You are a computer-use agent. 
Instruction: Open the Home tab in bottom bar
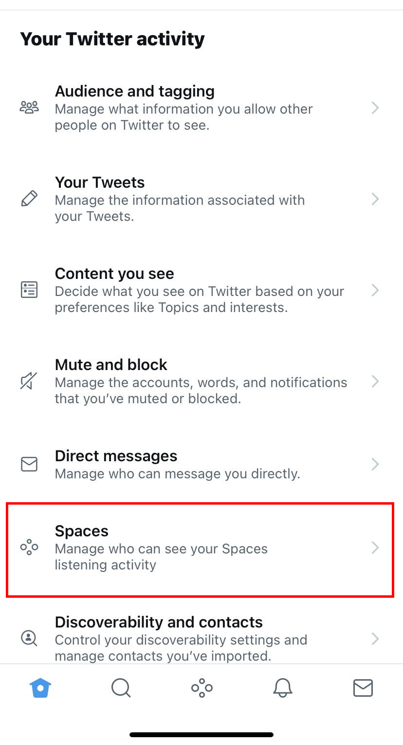(40, 688)
